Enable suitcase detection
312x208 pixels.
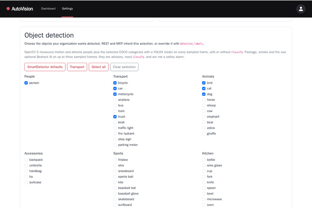[x=26, y=182]
